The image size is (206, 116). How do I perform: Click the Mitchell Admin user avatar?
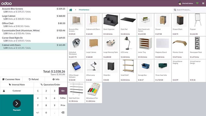[180, 3]
